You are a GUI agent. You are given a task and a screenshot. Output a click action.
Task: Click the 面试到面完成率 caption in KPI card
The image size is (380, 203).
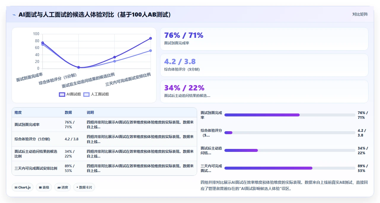[x=177, y=43]
